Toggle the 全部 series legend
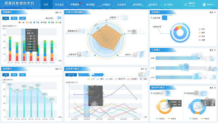Screen dimensions: 218x123 pos(143,79)
